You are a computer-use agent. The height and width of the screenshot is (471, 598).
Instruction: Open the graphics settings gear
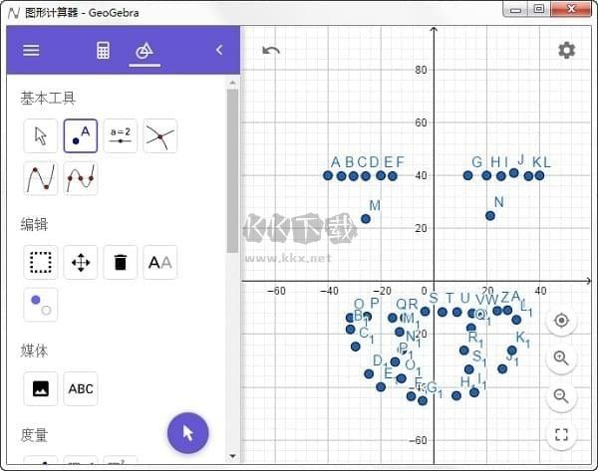pyautogui.click(x=566, y=51)
